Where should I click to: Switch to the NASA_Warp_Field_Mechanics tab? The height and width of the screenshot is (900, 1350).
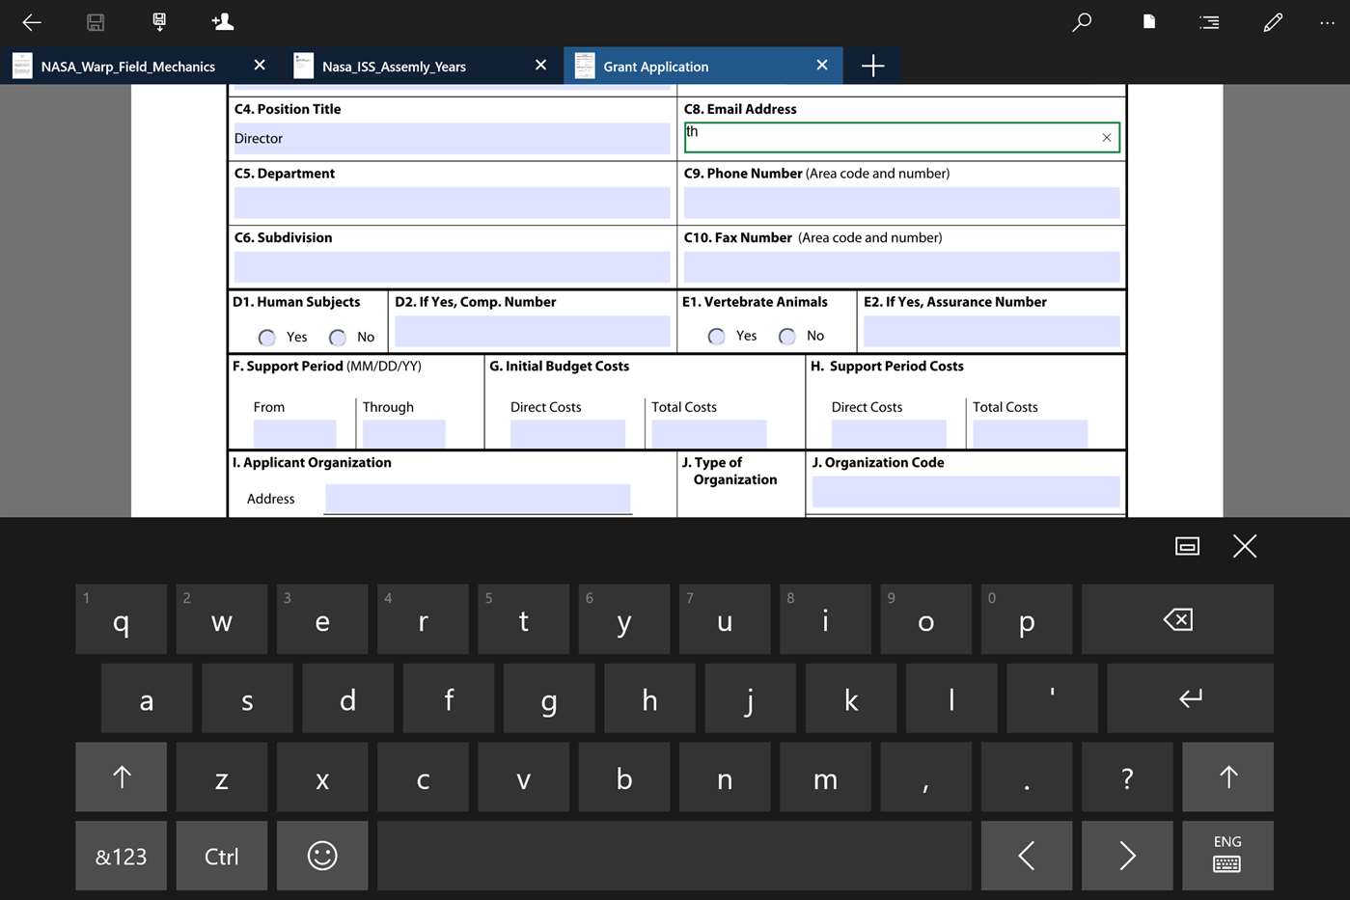tap(125, 66)
